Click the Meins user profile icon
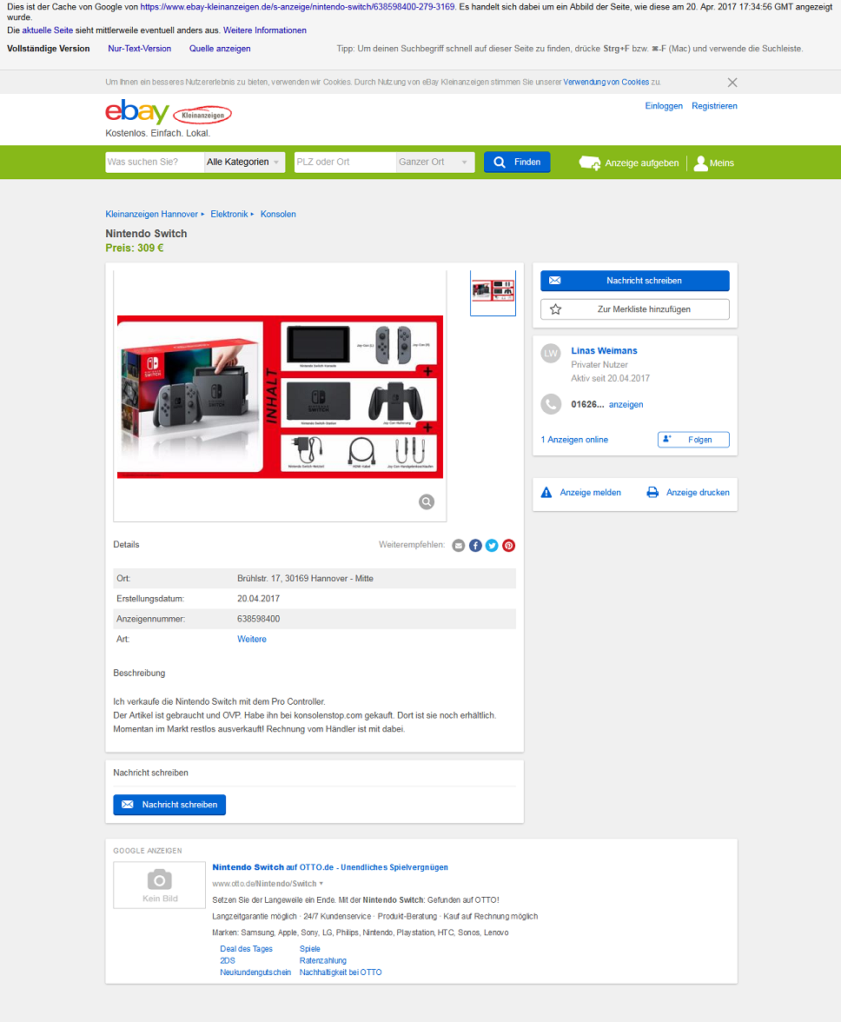This screenshot has width=841, height=1022. click(700, 163)
